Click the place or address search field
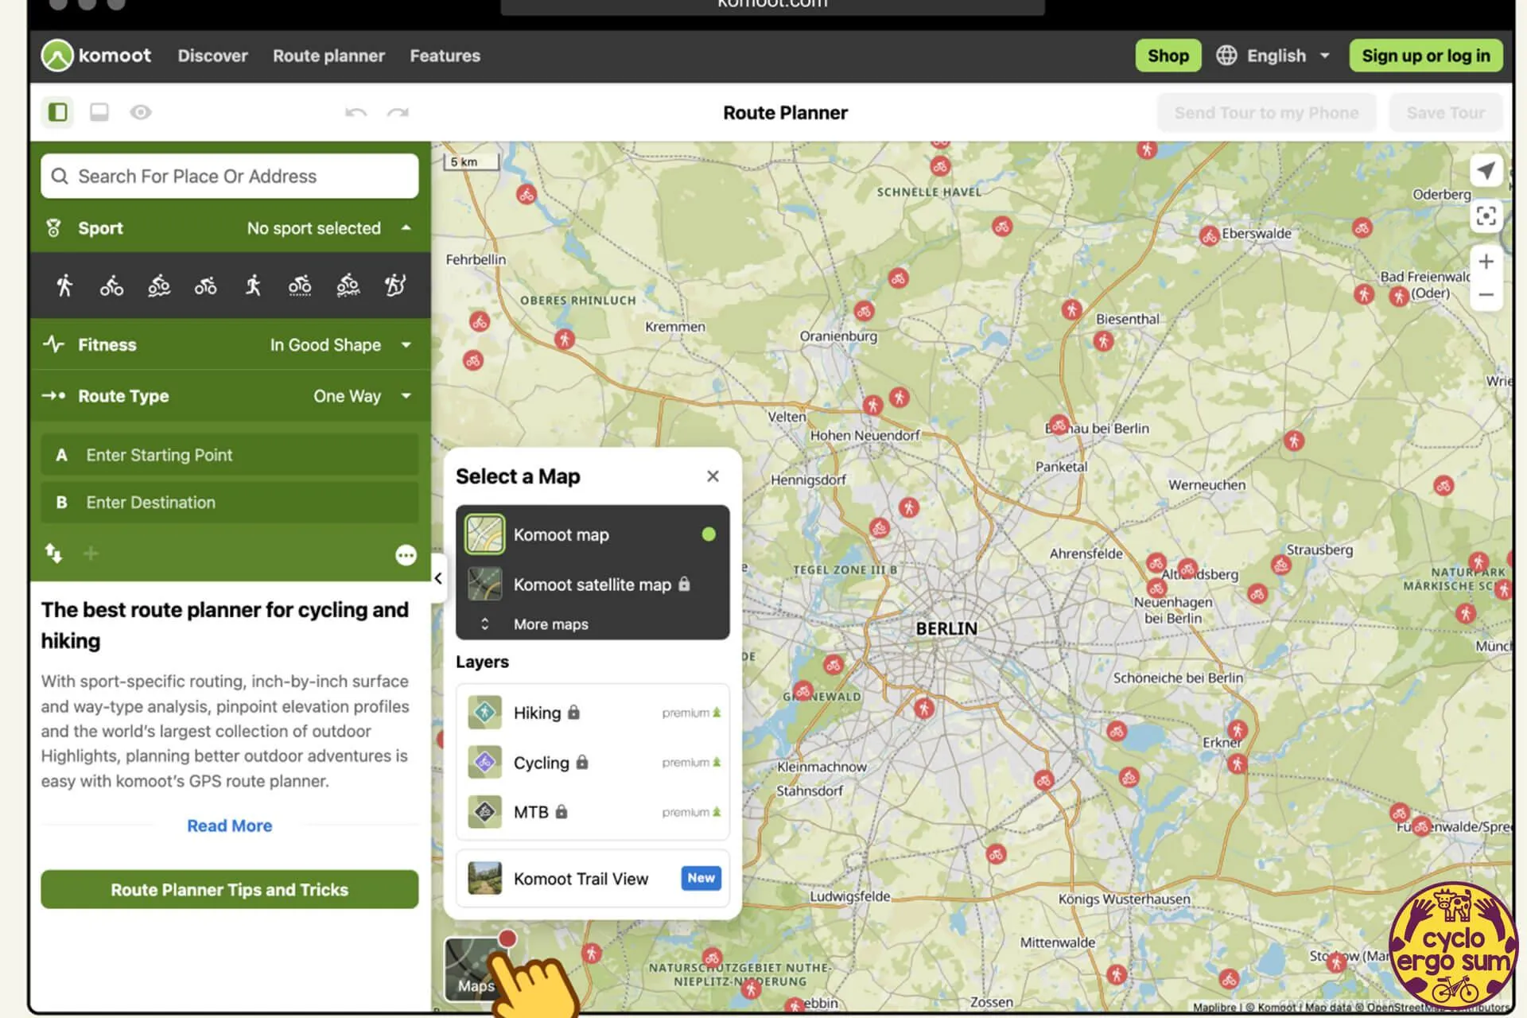The width and height of the screenshot is (1527, 1018). pyautogui.click(x=229, y=176)
